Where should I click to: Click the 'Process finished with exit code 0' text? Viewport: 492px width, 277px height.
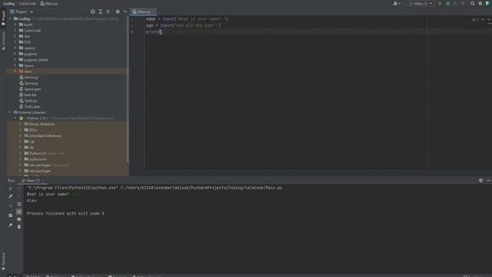point(65,214)
